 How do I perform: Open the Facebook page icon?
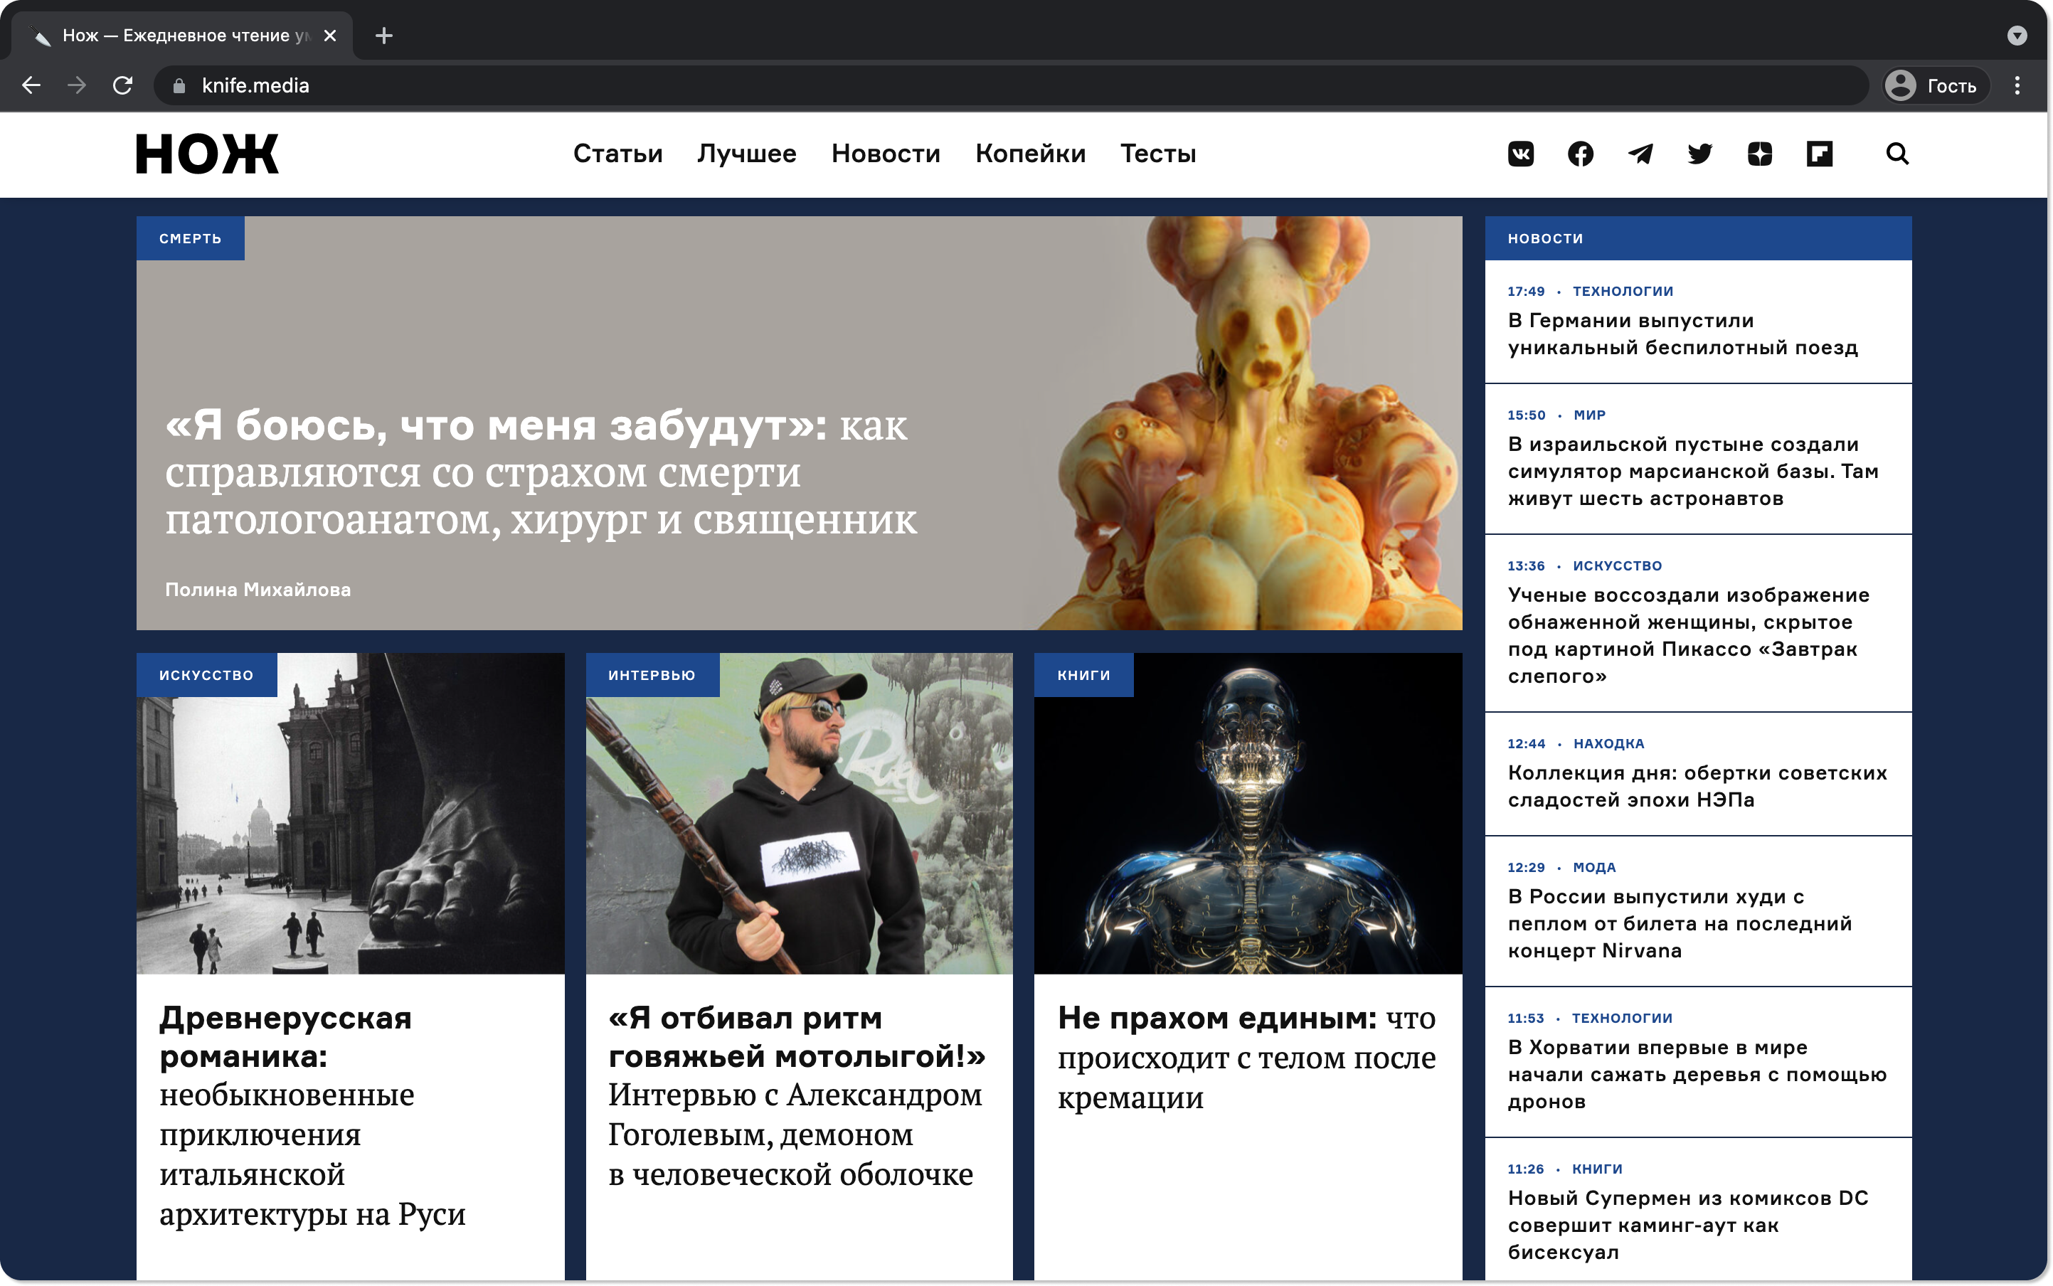[x=1580, y=154]
